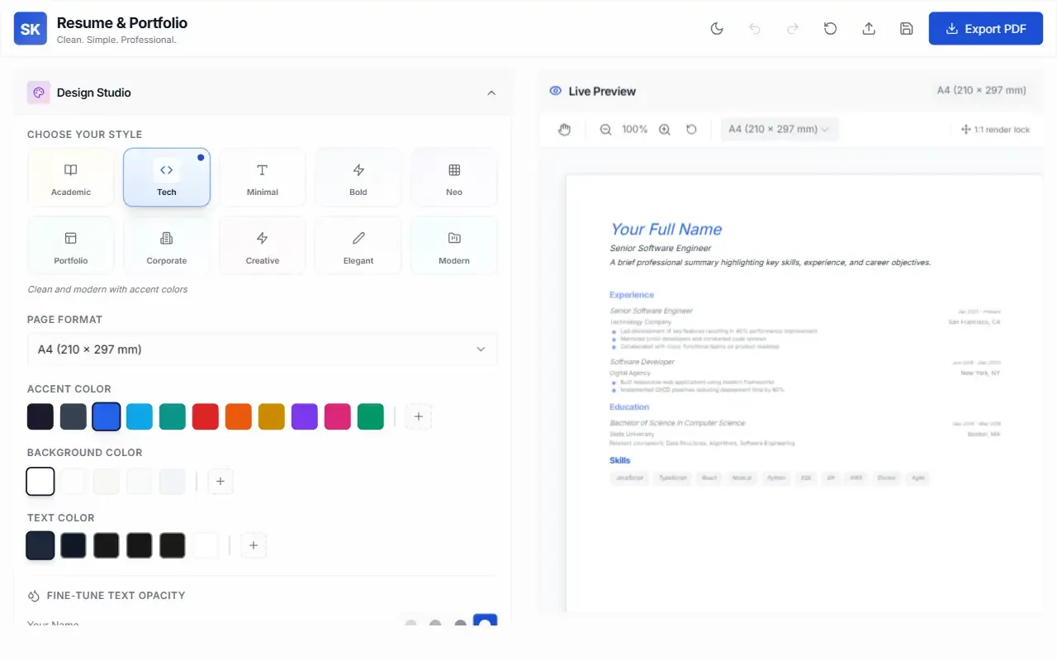The width and height of the screenshot is (1057, 661).
Task: Open the preview toolbar page size dropdown
Action: point(780,129)
